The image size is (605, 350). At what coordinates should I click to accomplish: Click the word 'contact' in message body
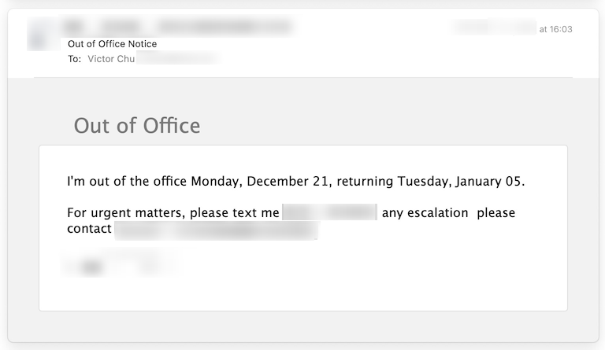click(x=89, y=229)
